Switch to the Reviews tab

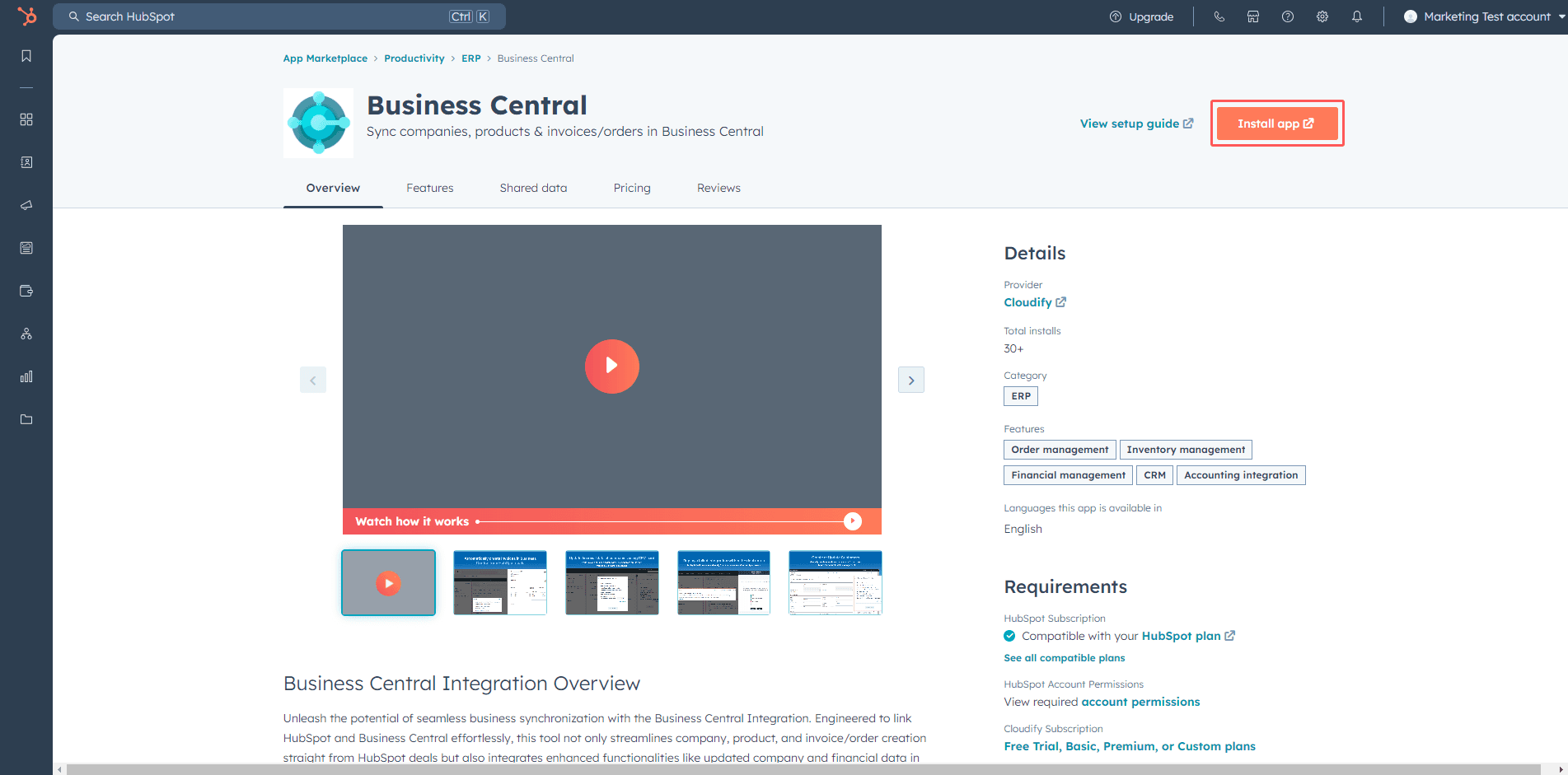(718, 188)
